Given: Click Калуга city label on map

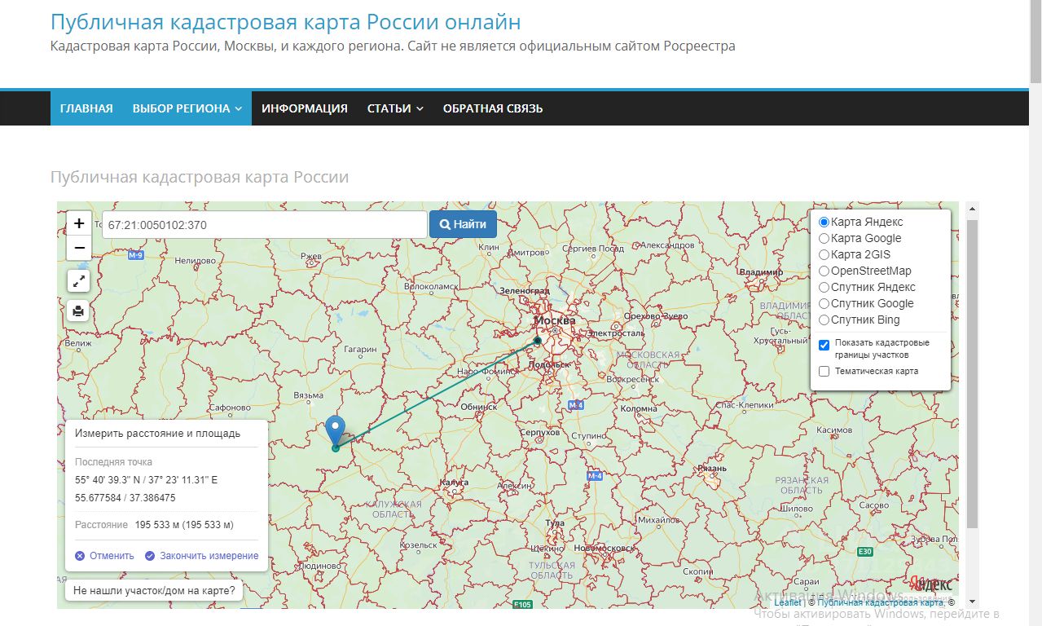Looking at the screenshot, I should pos(454,483).
